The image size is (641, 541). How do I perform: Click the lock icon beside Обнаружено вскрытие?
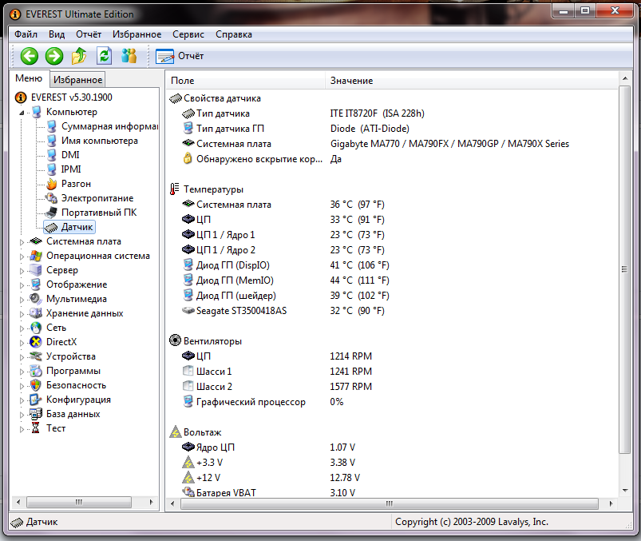tap(188, 158)
